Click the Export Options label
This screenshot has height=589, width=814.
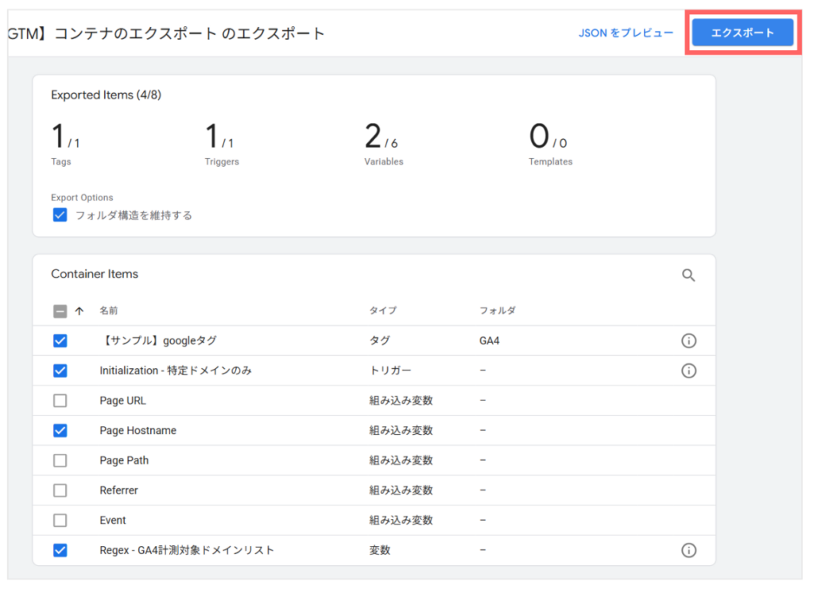coord(82,198)
